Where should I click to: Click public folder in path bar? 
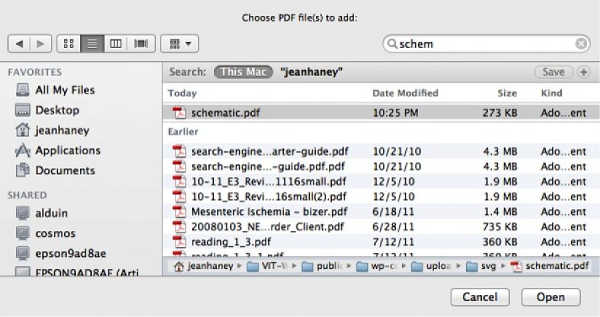point(322,266)
